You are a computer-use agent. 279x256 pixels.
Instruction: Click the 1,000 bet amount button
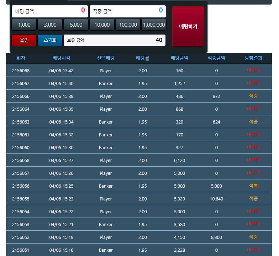[24, 25]
